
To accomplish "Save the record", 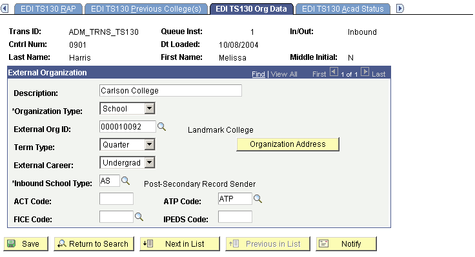I will (x=26, y=243).
